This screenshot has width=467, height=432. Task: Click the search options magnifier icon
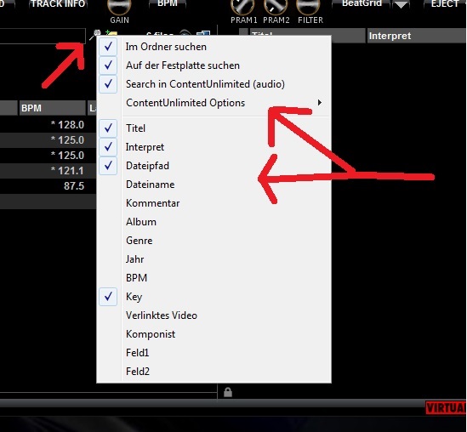pos(95,34)
